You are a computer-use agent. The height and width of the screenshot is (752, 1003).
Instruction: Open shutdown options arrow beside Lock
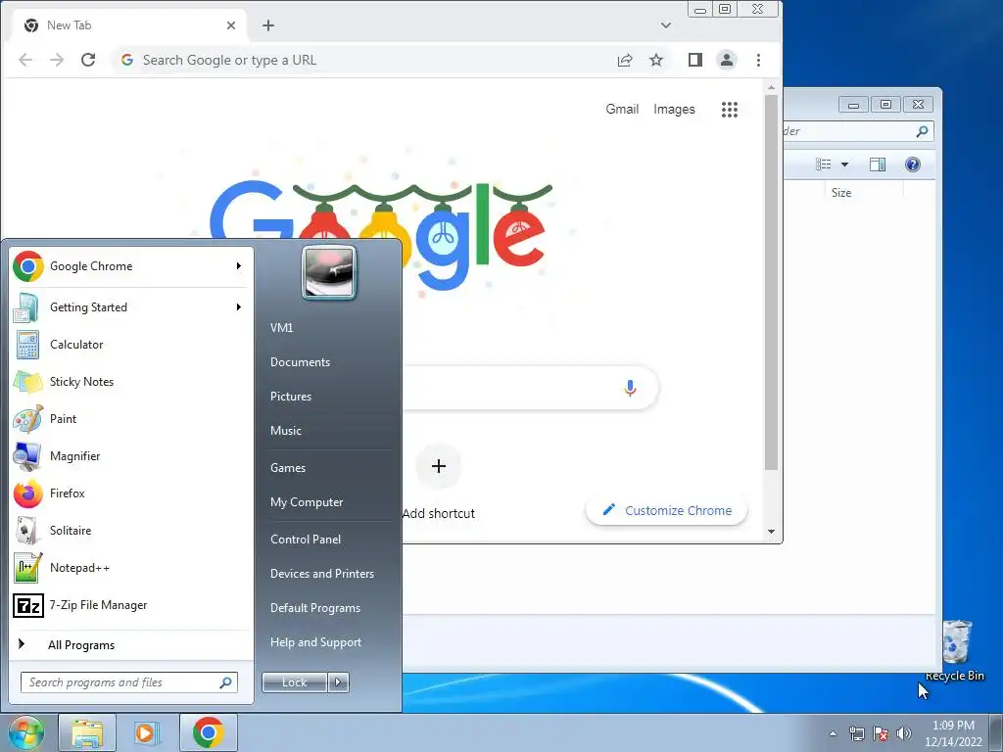(x=338, y=682)
